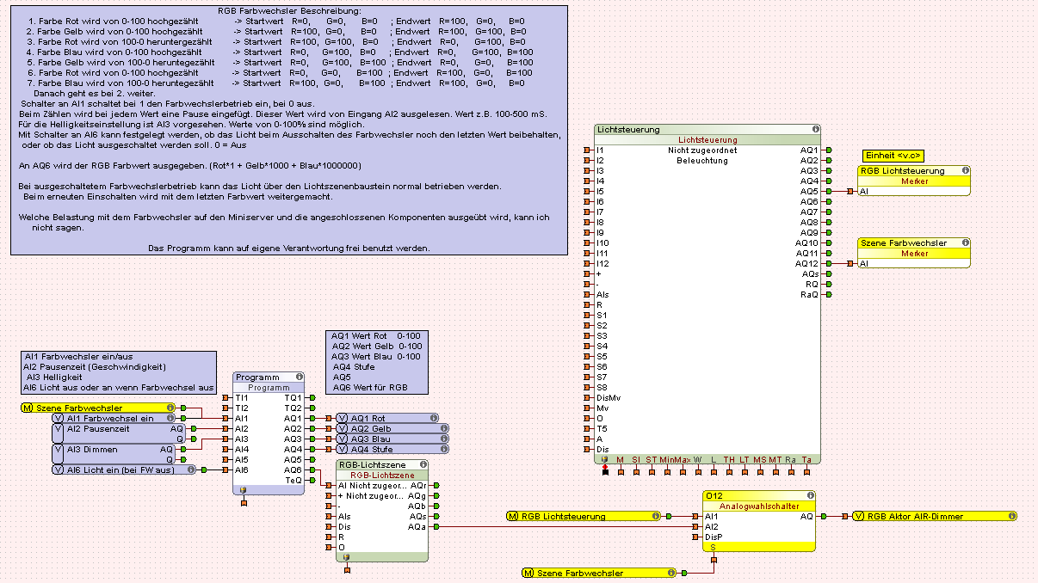
Task: Click parameter icon at bottom of Programm block
Action: pyautogui.click(x=244, y=490)
